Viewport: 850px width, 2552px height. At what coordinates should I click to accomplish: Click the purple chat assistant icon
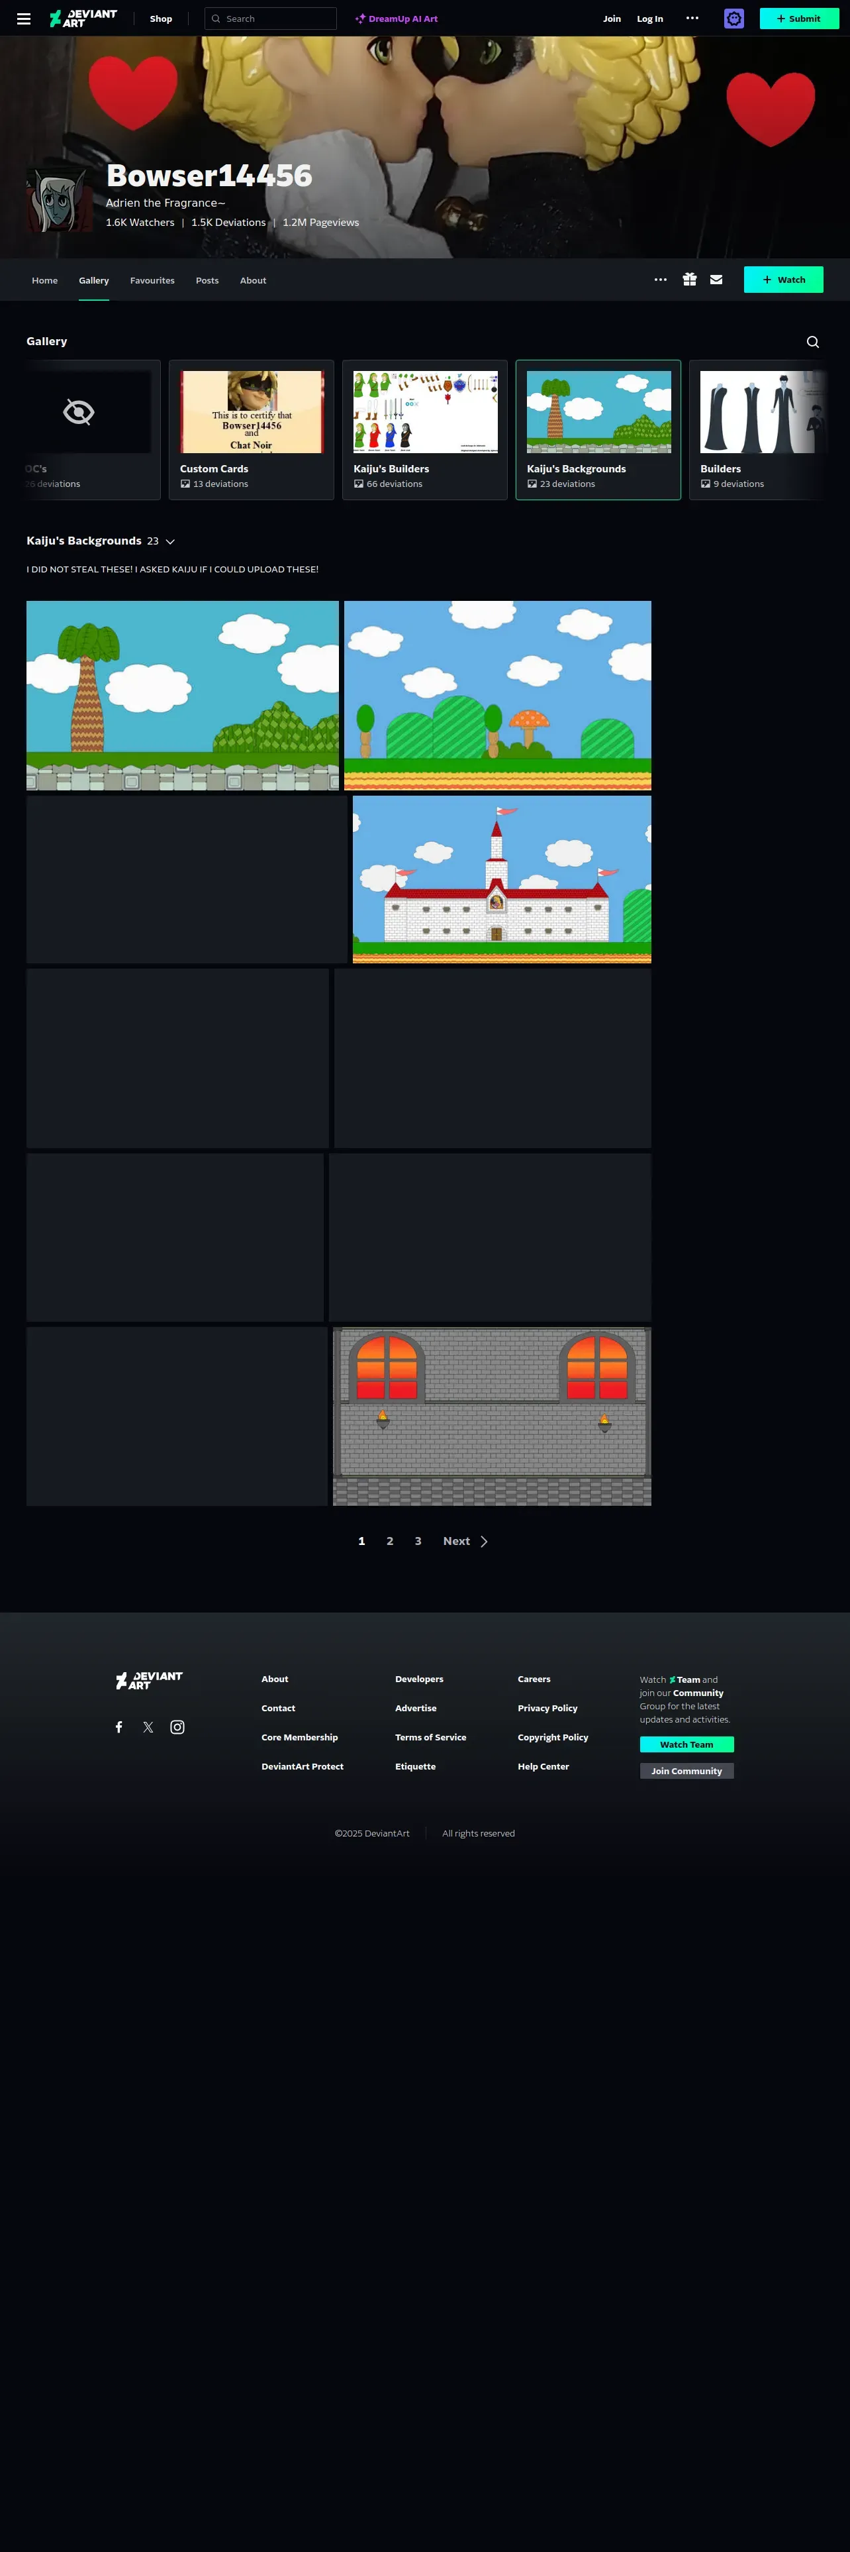point(733,19)
